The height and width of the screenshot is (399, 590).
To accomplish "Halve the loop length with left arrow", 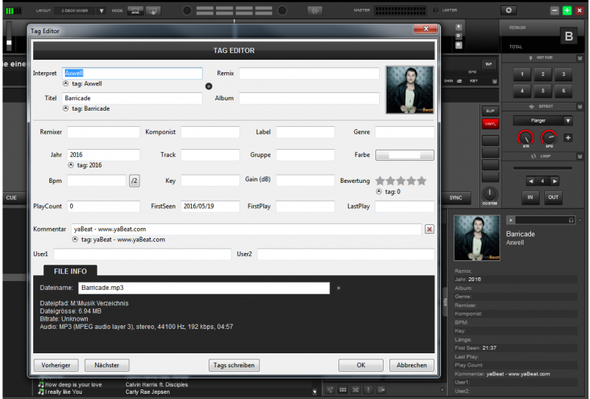I will [531, 181].
